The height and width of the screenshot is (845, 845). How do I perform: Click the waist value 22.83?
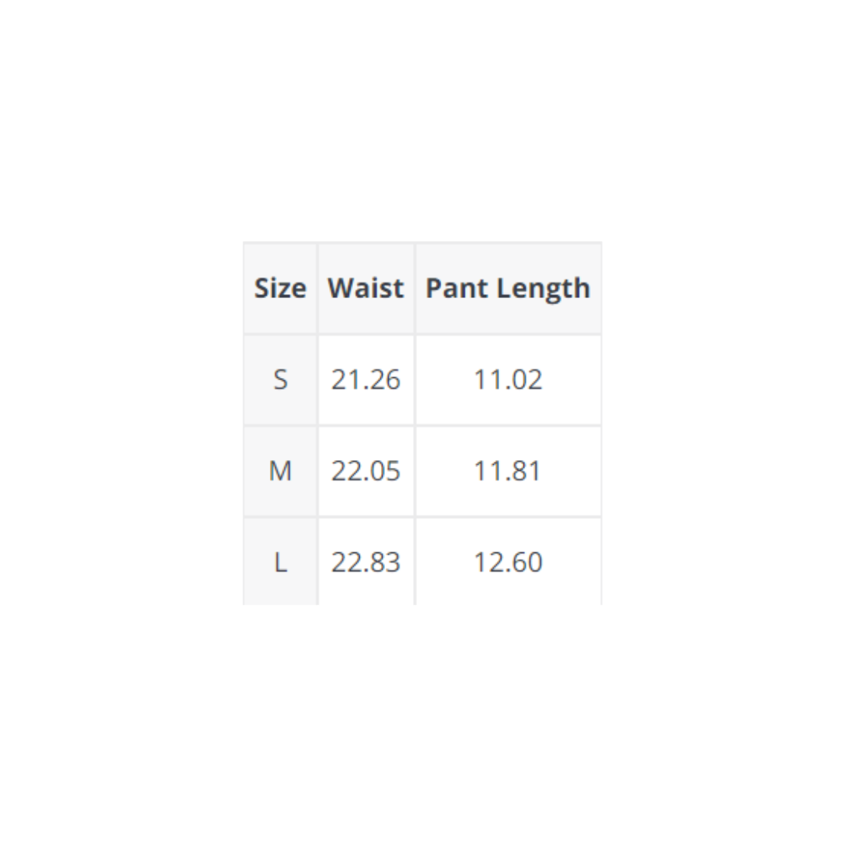[x=365, y=563]
